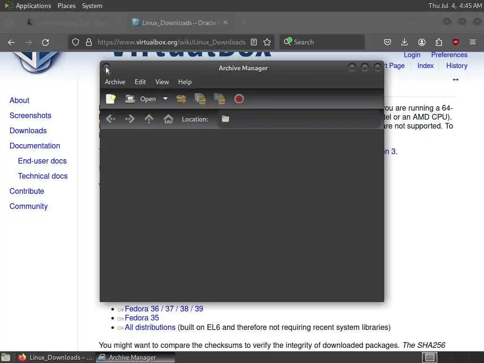Click the Preferences link
The width and height of the screenshot is (484, 363).
[449, 55]
